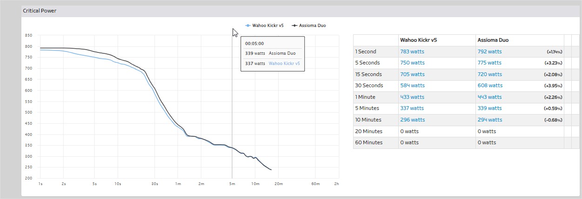Open the 294 watts Assioma 10 Minutes link
Viewport: 582px width, 199px height.
489,120
